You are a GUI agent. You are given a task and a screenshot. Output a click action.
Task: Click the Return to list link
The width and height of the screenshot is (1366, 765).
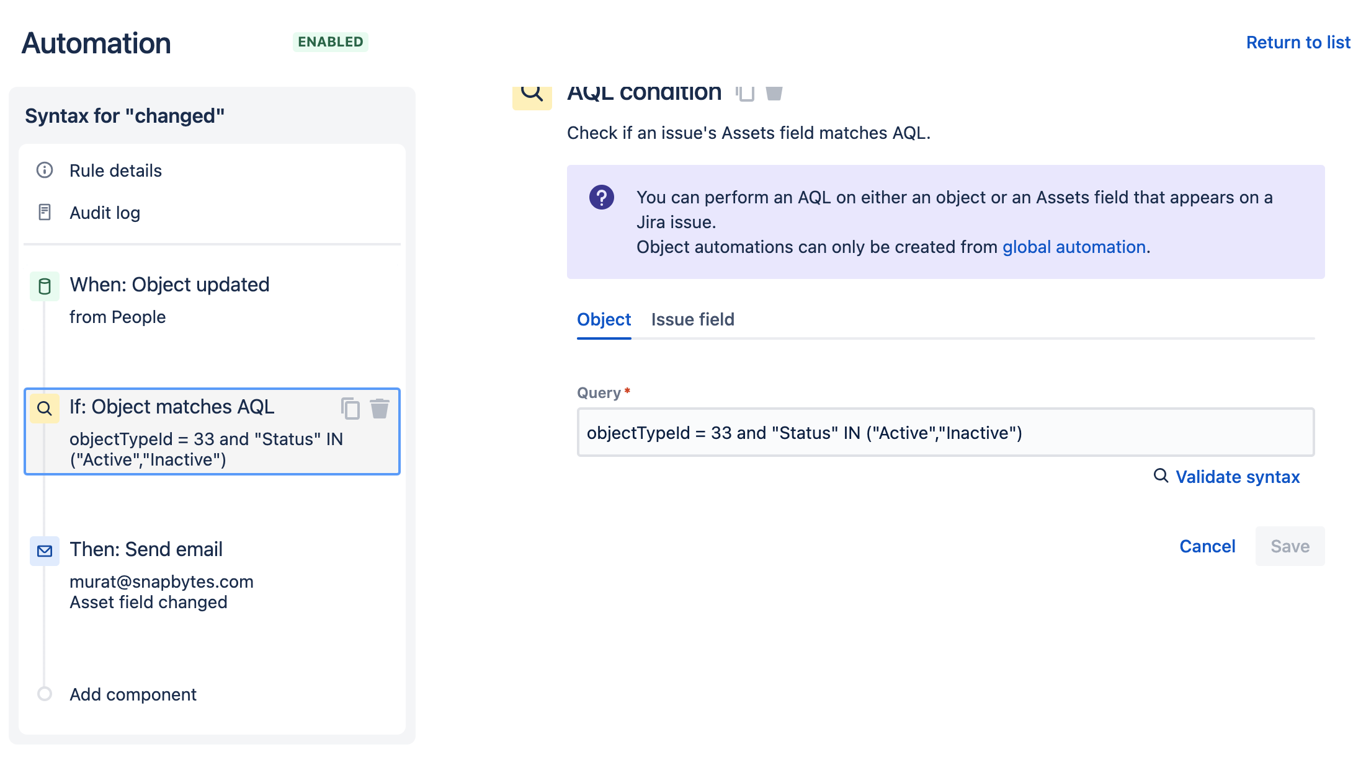point(1298,42)
